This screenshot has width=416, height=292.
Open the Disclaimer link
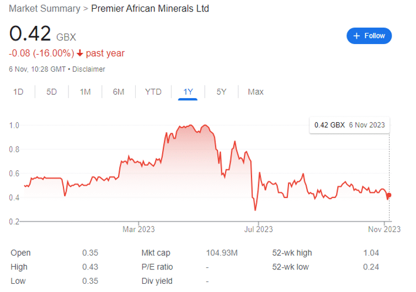click(x=89, y=69)
